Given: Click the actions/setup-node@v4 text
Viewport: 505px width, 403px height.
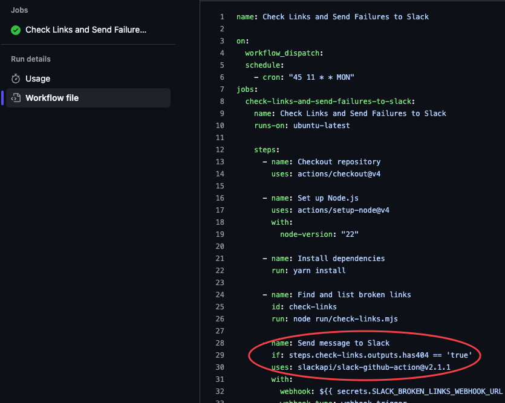Looking at the screenshot, I should (343, 210).
